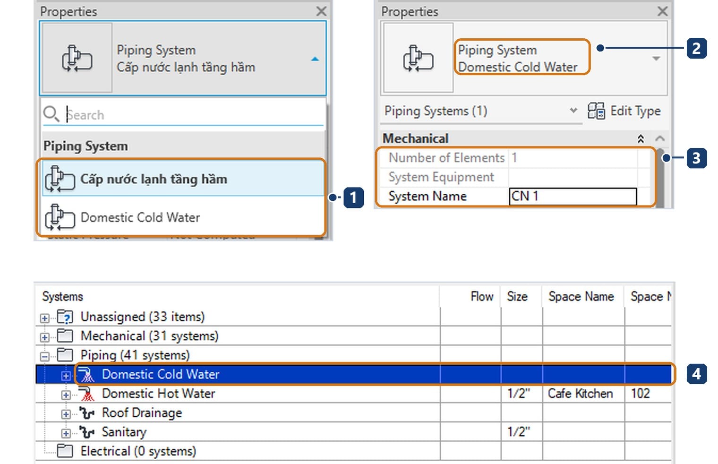Click piping system type thumbnail in left Properties

click(x=77, y=58)
